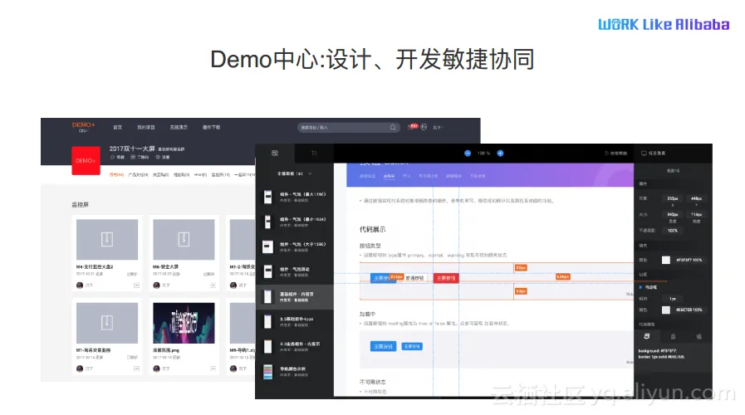Image resolution: width=745 pixels, height=415 pixels.
Task: Click the magnifier search icon in DEMO+ header
Action: [393, 127]
